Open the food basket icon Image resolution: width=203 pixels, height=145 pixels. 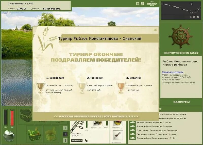point(34,134)
